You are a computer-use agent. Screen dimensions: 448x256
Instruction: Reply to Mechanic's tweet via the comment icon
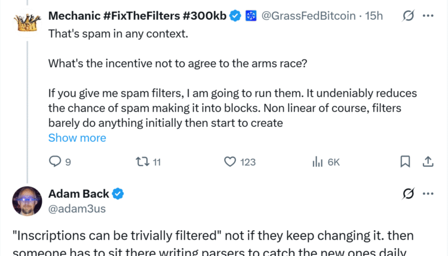[55, 161]
